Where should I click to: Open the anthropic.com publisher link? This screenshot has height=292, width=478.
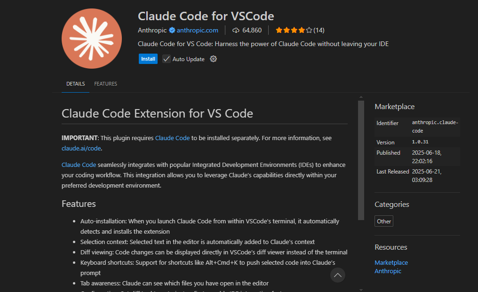coord(198,30)
